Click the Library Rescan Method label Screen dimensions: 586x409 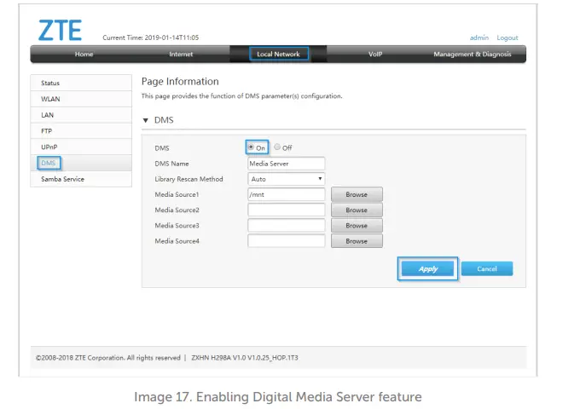click(189, 179)
